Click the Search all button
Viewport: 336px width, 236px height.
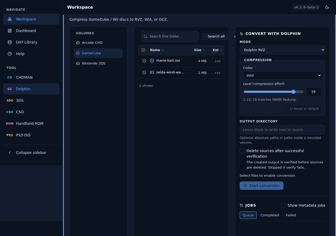(x=215, y=36)
